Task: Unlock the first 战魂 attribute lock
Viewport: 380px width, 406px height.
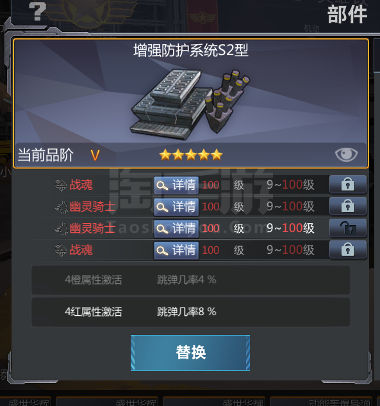Action: [348, 184]
